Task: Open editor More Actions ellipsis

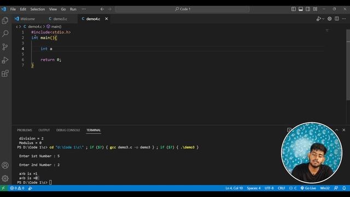Action: (344, 19)
